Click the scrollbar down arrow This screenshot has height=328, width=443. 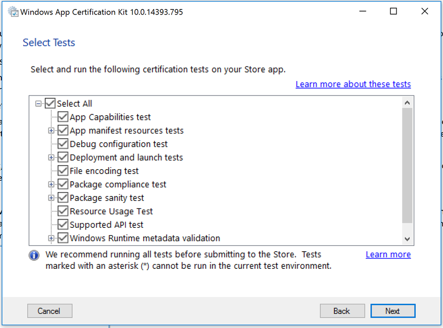point(407,239)
